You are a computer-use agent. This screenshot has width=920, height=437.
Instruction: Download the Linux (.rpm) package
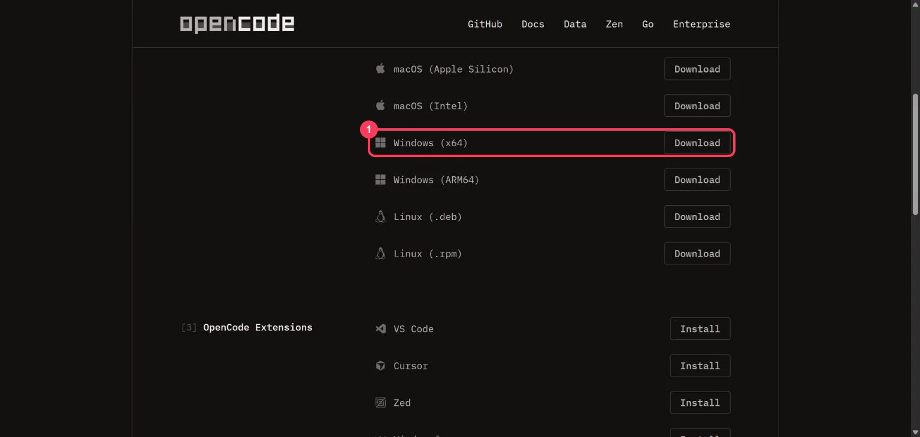click(697, 254)
